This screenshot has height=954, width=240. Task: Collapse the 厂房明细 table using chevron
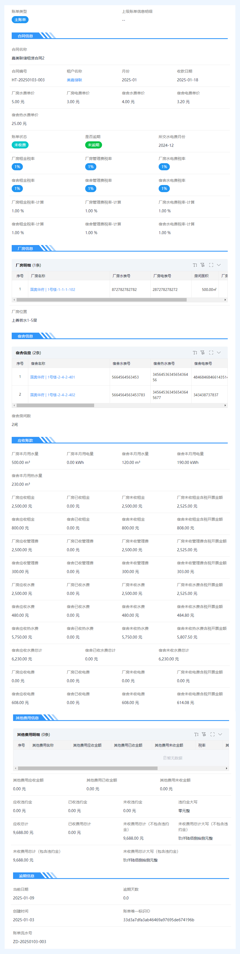click(x=219, y=265)
